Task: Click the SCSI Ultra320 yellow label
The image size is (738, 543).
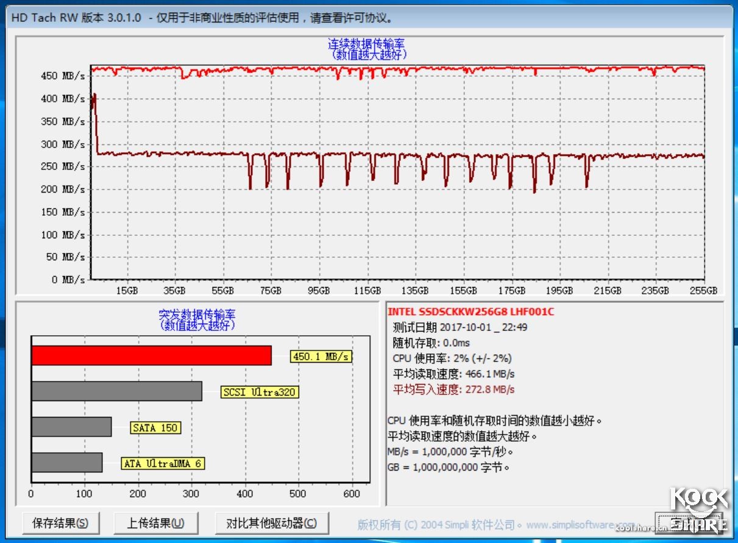Action: (x=261, y=392)
